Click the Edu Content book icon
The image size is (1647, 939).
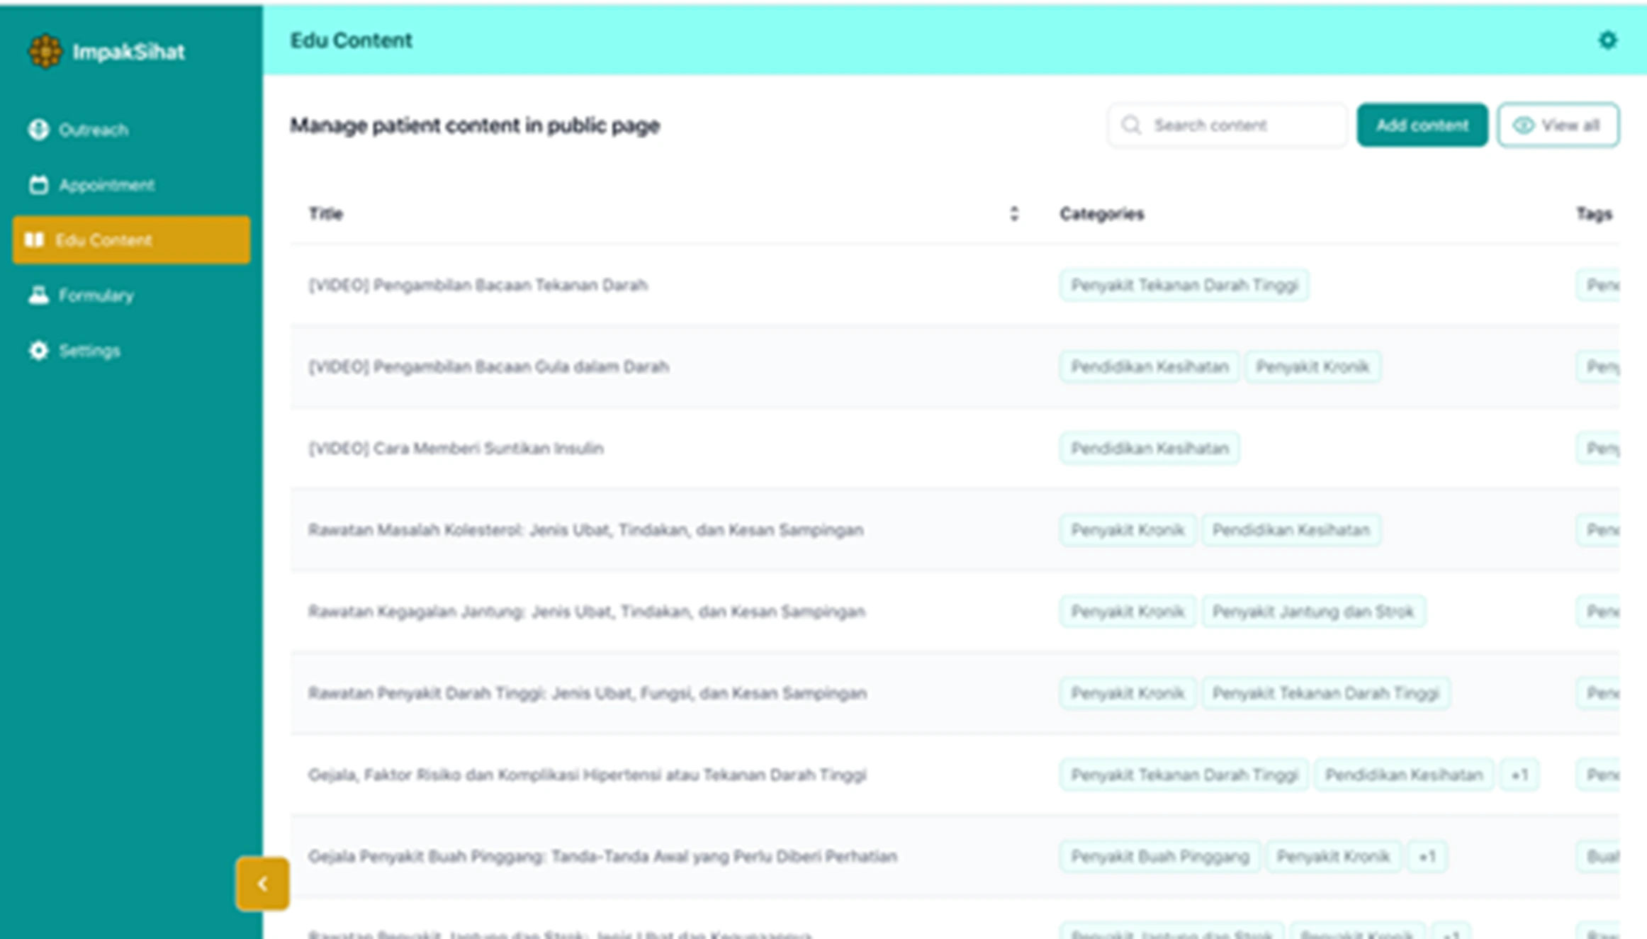[34, 240]
